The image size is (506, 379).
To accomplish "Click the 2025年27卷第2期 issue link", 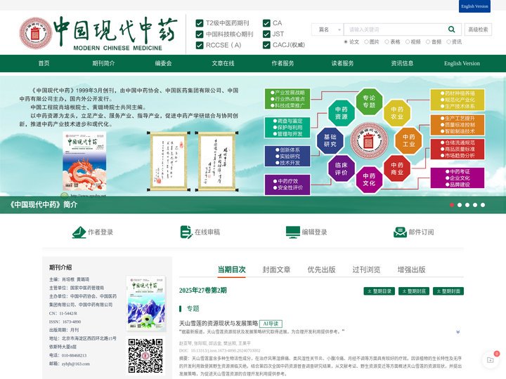I will [x=202, y=291].
